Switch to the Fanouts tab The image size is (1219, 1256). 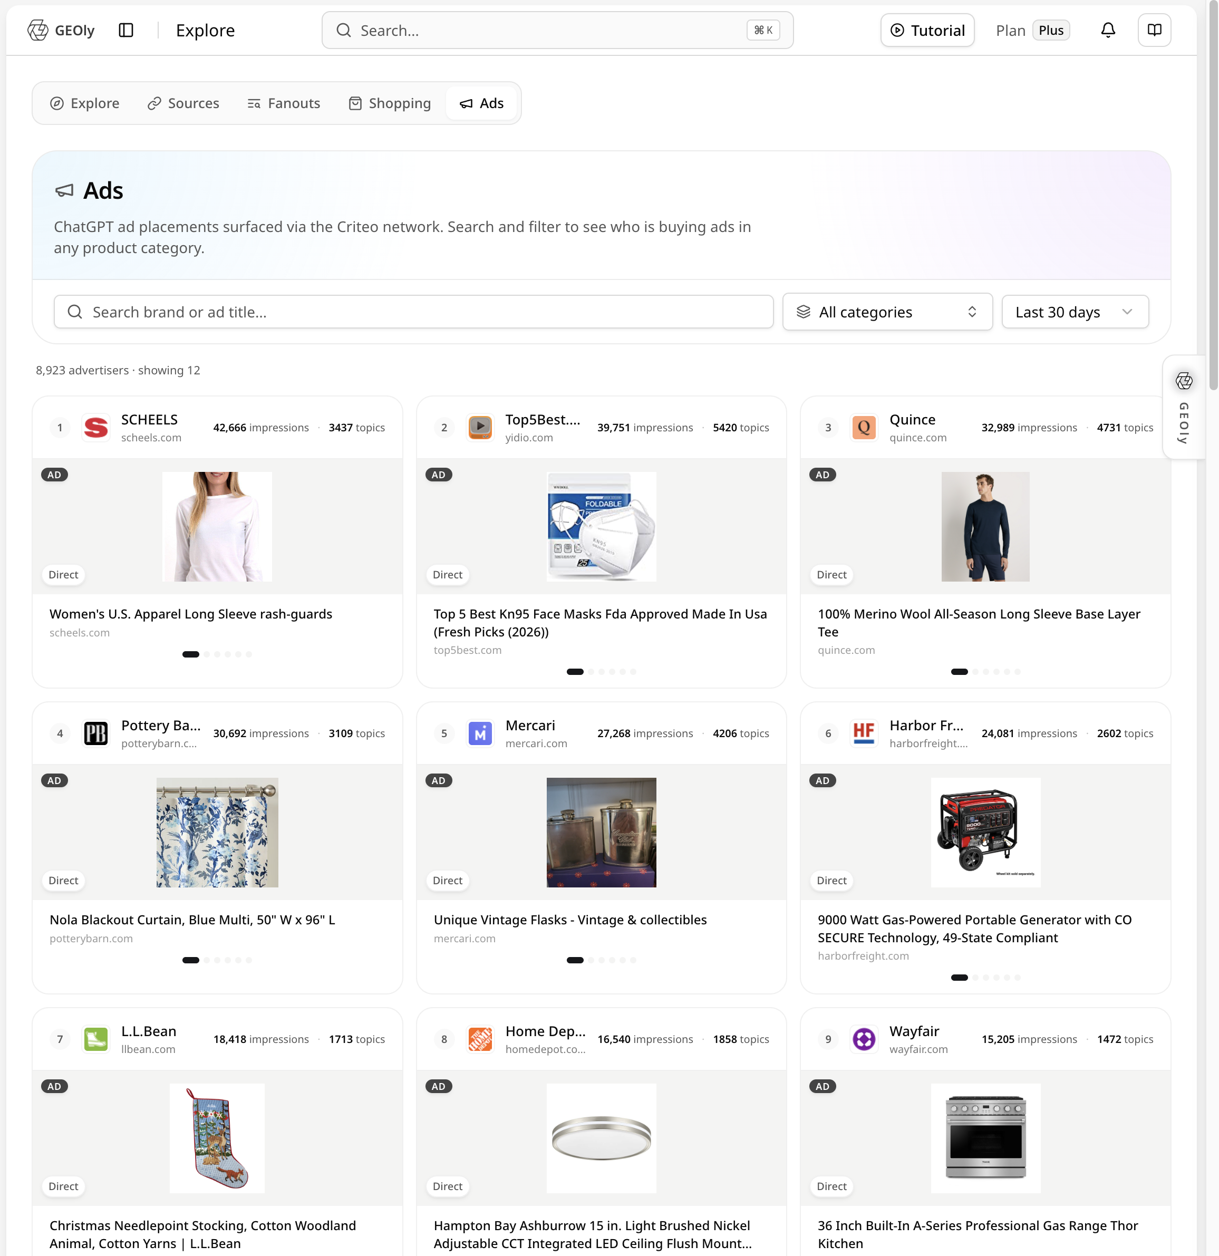(x=284, y=103)
